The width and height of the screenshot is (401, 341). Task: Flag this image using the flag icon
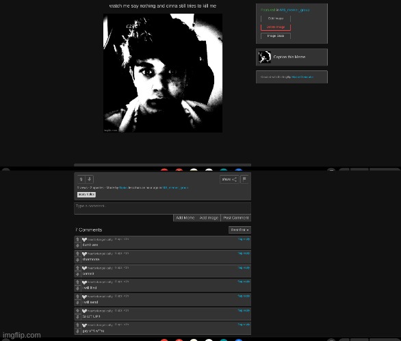tap(244, 179)
